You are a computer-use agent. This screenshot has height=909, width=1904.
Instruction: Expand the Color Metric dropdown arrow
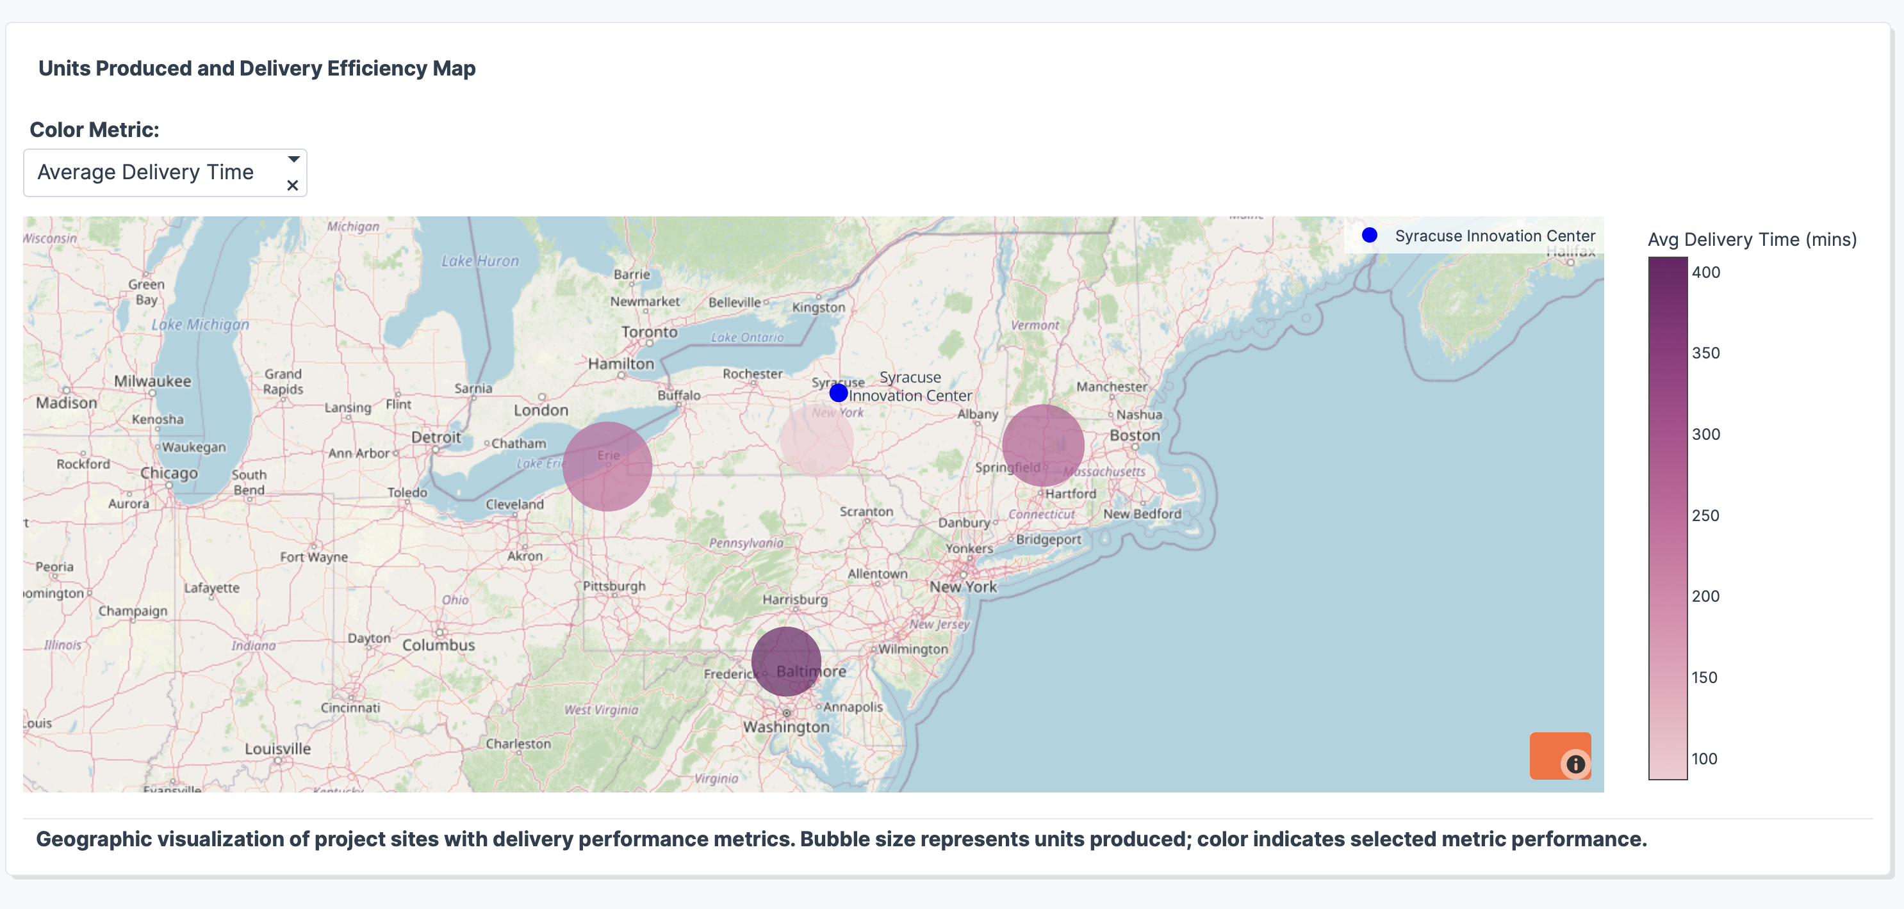coord(293,159)
